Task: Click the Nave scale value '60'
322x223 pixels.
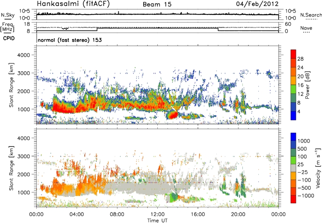Action: (x=288, y=24)
